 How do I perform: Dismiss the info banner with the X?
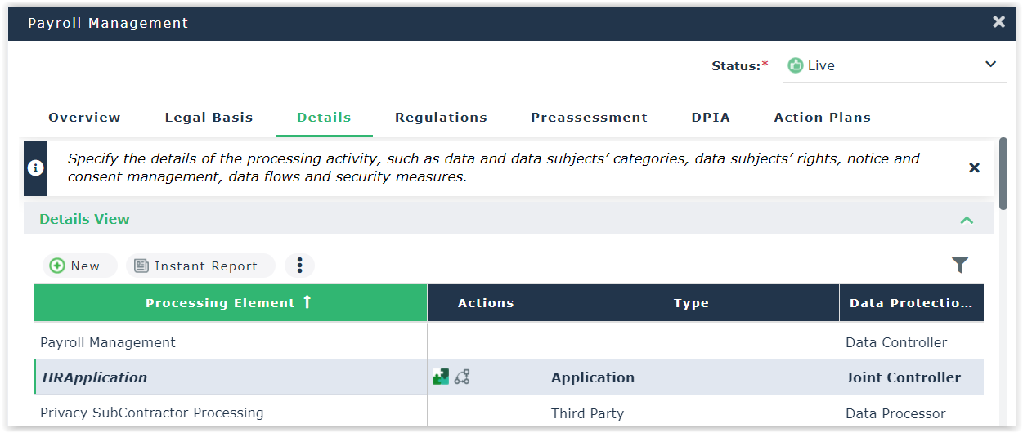pos(974,167)
